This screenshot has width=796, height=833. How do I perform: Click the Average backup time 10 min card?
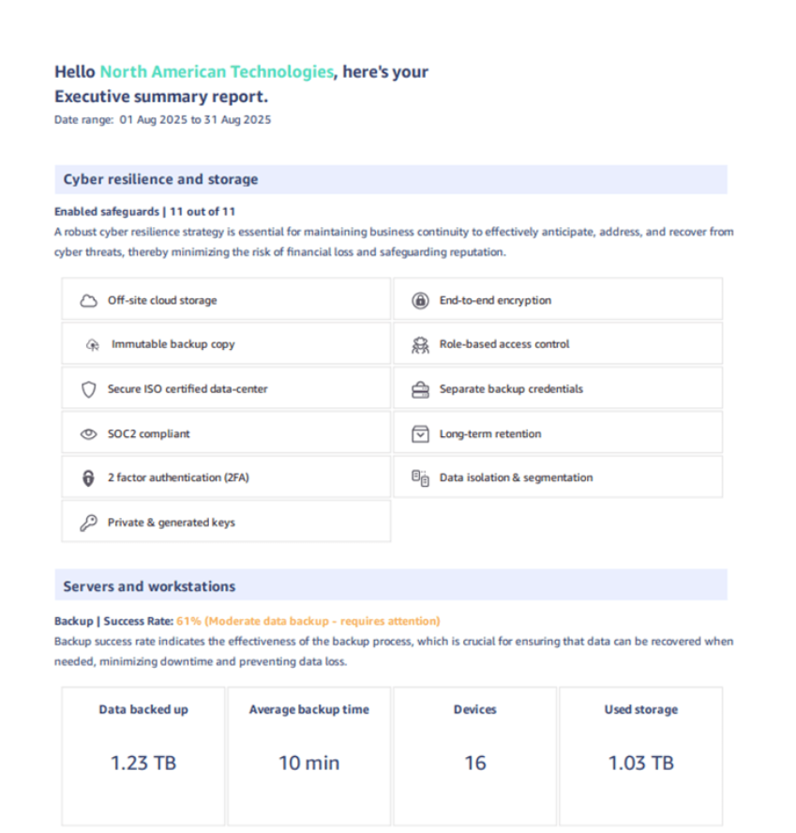tap(308, 755)
